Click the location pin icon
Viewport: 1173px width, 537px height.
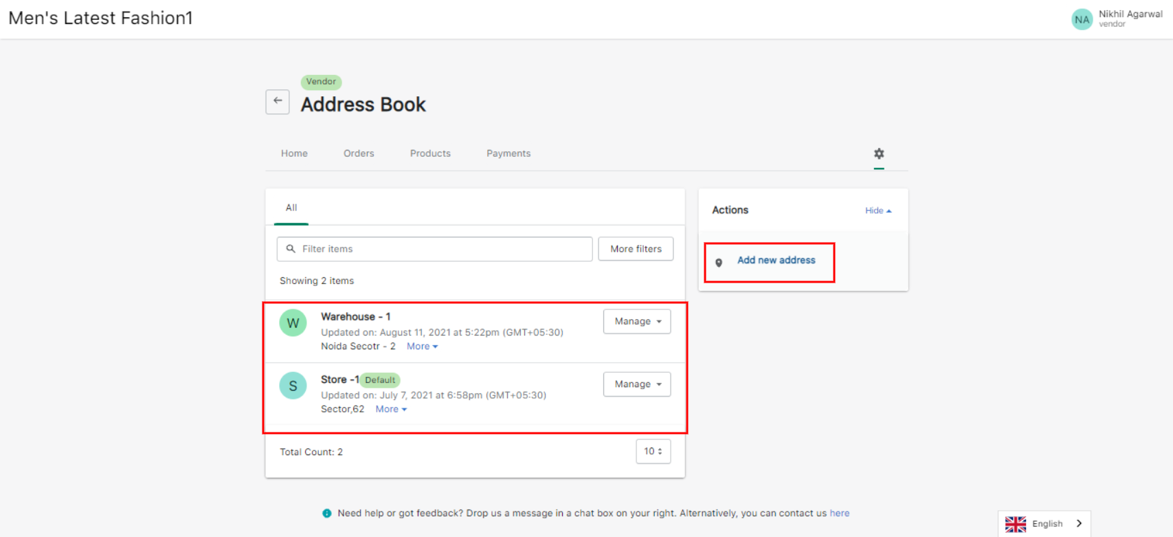click(719, 263)
